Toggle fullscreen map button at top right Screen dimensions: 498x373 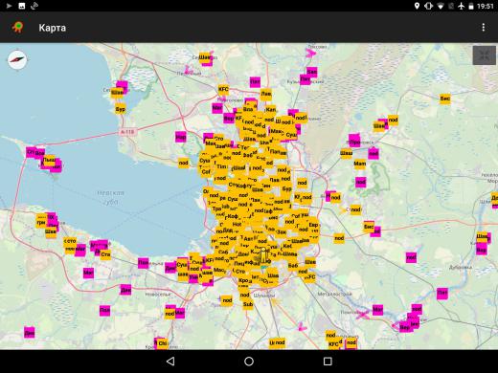[x=485, y=55]
